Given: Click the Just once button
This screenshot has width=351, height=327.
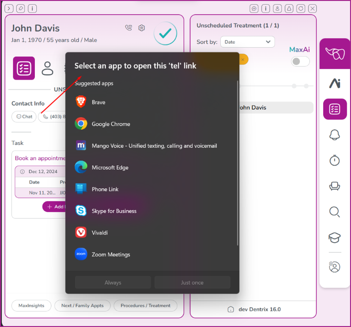Looking at the screenshot, I should [192, 282].
